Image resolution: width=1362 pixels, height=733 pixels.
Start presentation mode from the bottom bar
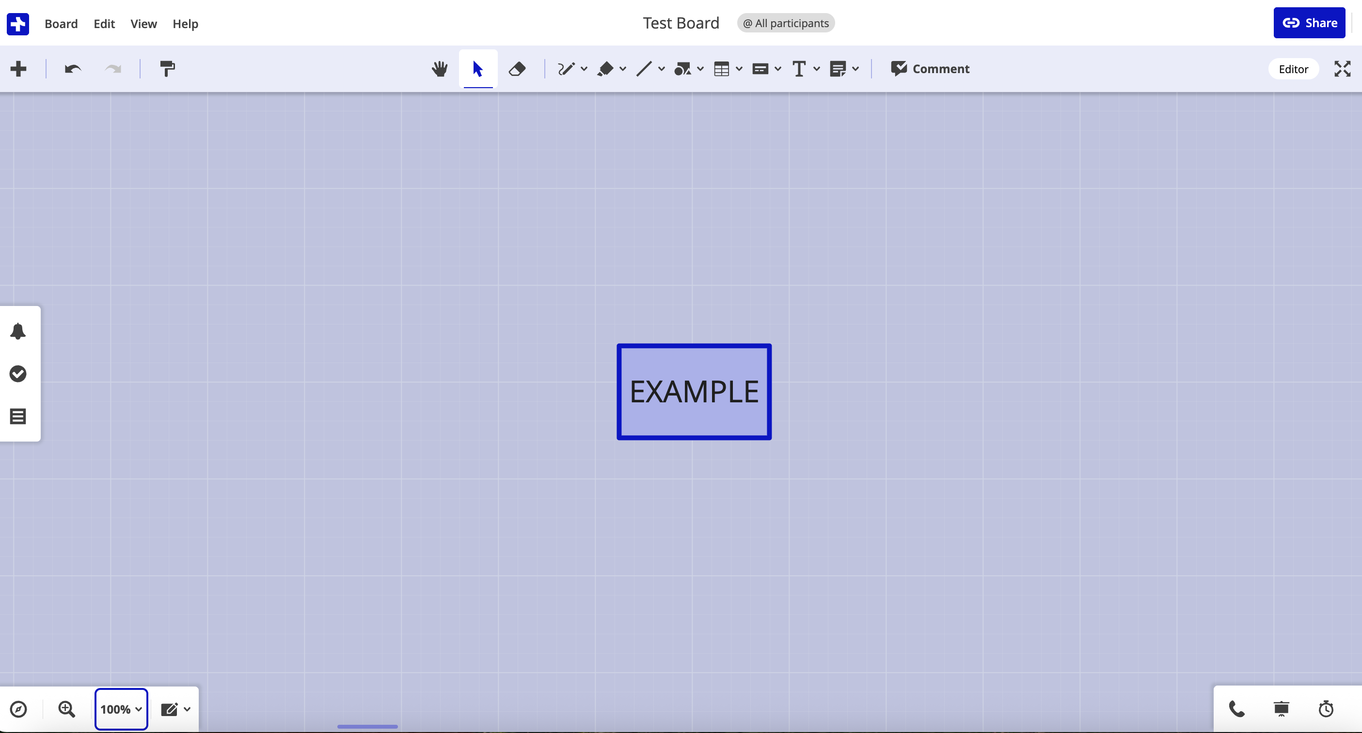[x=1282, y=709]
